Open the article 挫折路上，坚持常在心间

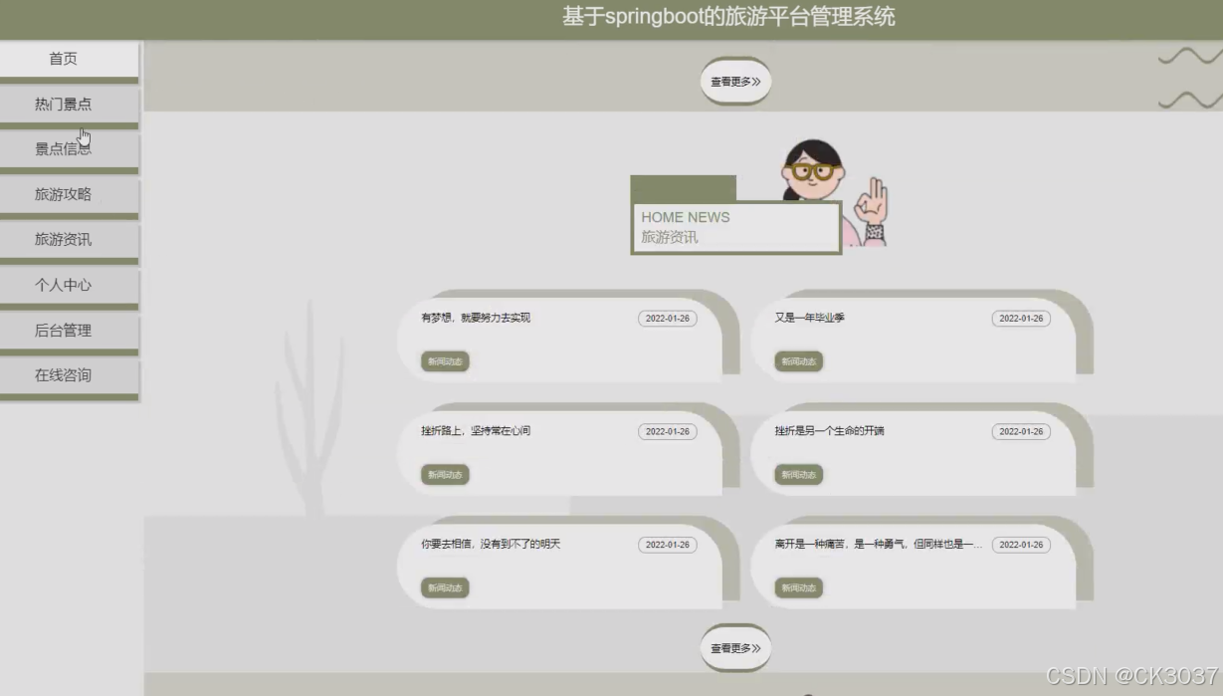click(477, 431)
